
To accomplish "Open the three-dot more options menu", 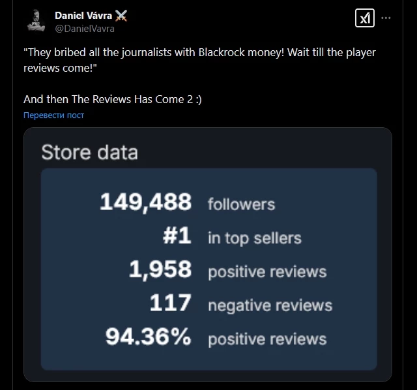I will (x=386, y=18).
